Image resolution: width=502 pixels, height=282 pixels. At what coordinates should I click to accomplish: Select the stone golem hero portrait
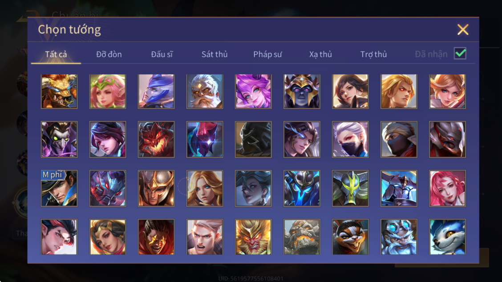click(302, 237)
